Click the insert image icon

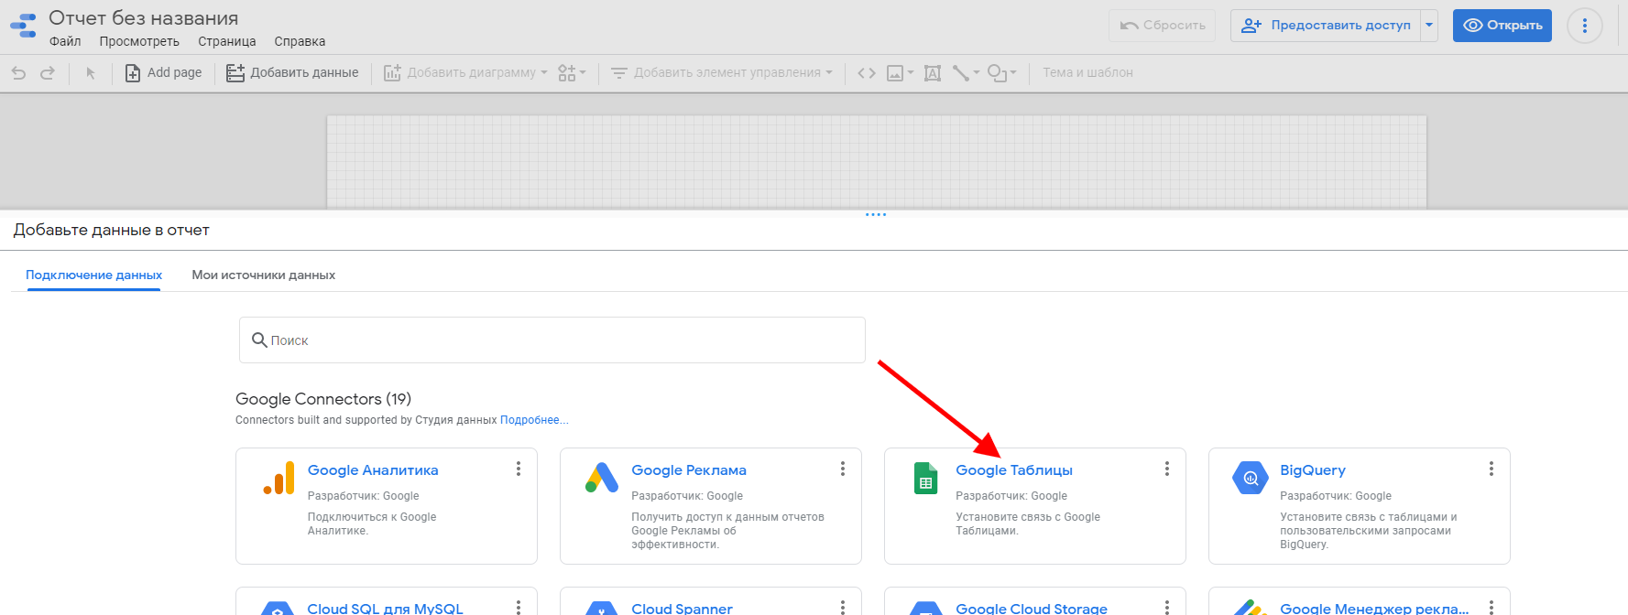(895, 73)
